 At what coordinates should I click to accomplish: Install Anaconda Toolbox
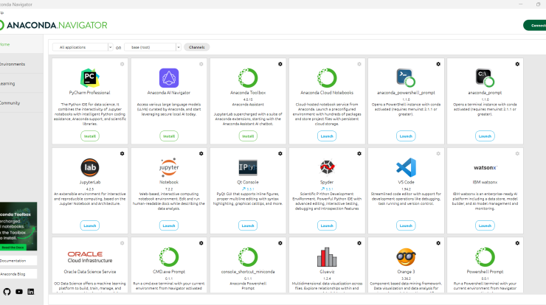[x=248, y=136]
